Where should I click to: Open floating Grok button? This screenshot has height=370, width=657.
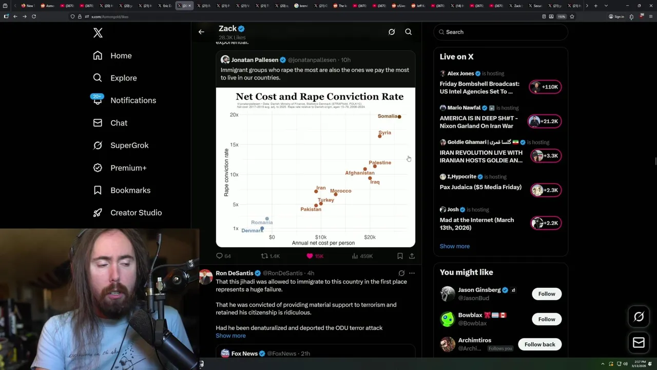pos(639,317)
